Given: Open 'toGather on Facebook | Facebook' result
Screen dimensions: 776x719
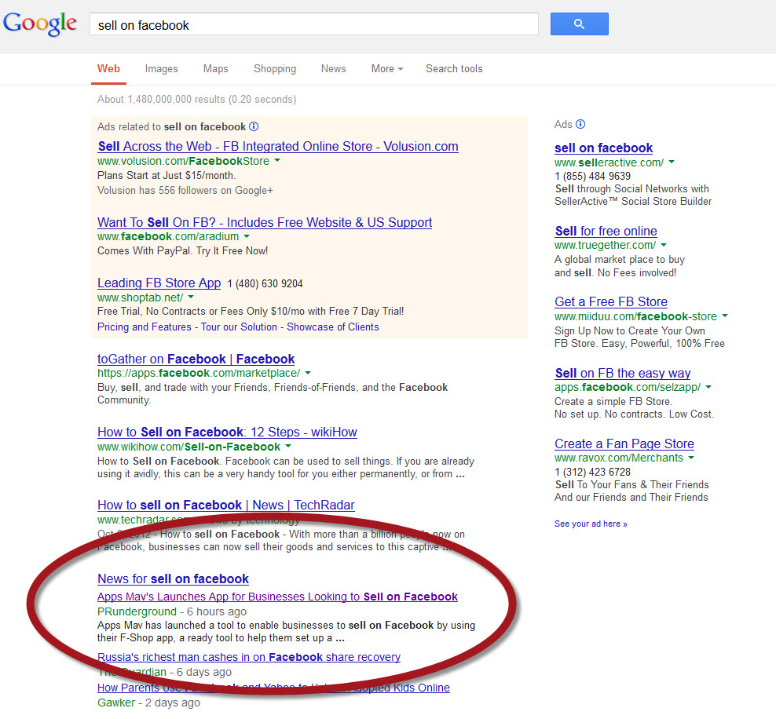Looking at the screenshot, I should [196, 359].
